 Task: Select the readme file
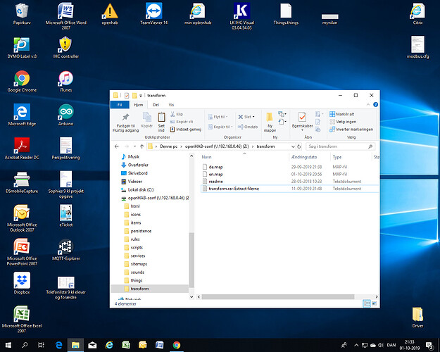pyautogui.click(x=215, y=182)
